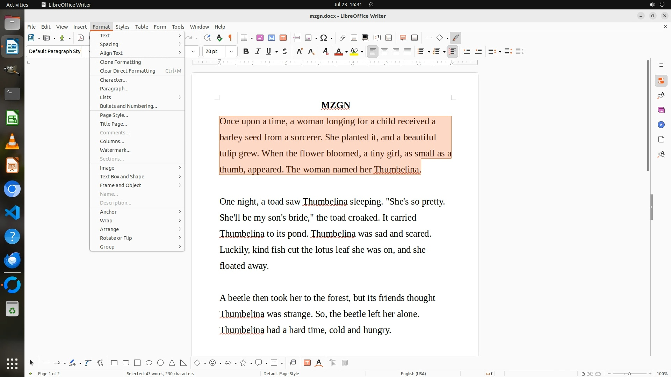Expand the font color dropdown arrow

346,52
